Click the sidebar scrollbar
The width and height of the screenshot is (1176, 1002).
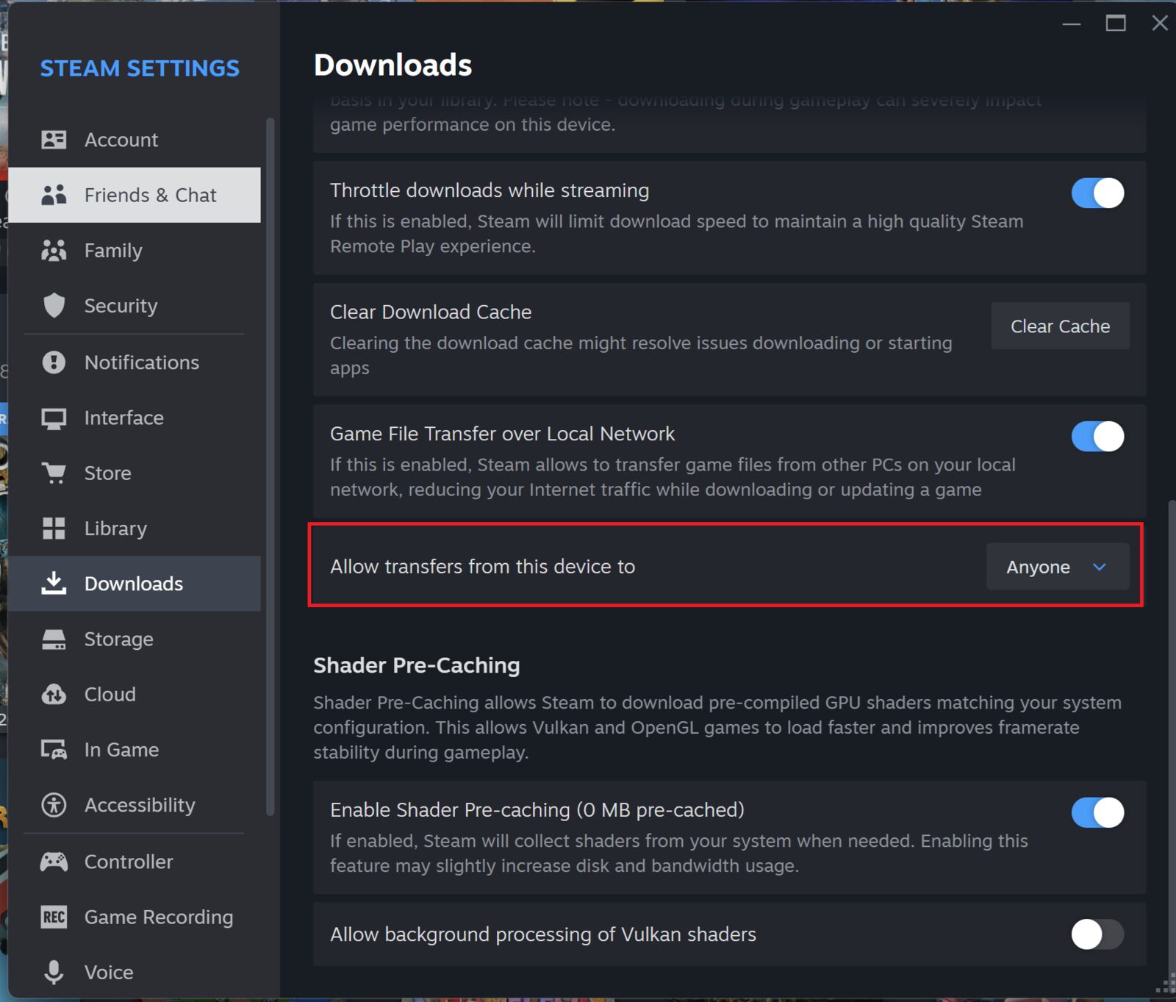270,466
